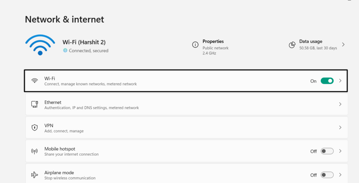This screenshot has width=359, height=183.
Task: Select the Wi-Fi (Harshit 2) network title
Action: pyautogui.click(x=84, y=42)
